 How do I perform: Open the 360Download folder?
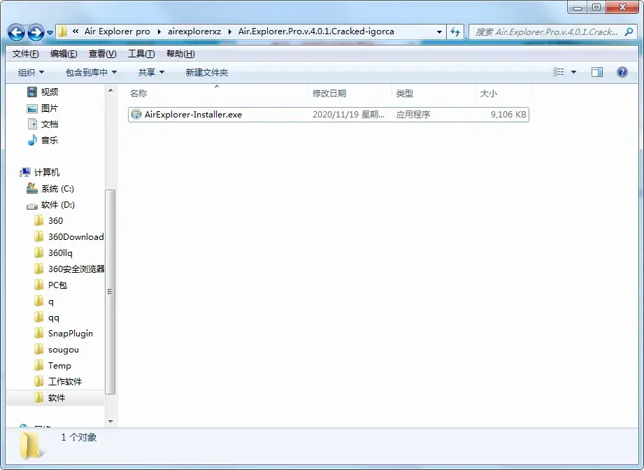pyautogui.click(x=76, y=236)
